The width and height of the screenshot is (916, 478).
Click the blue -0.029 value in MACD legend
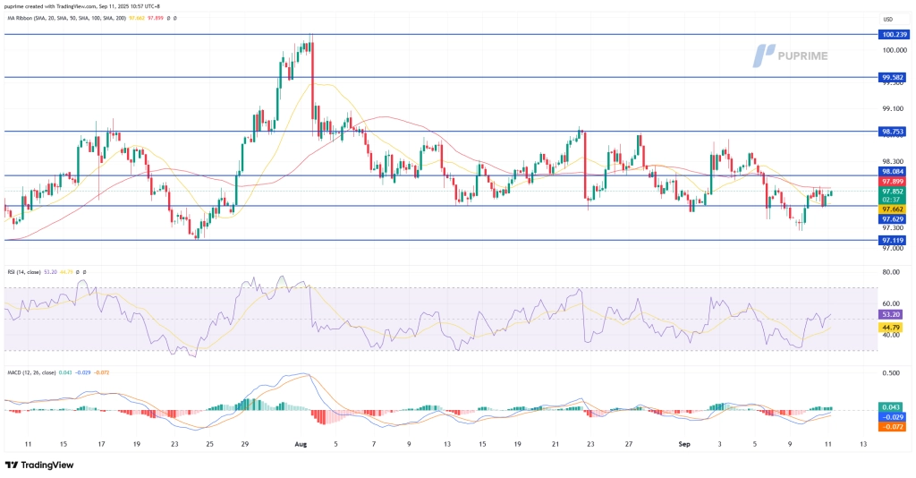click(x=83, y=372)
